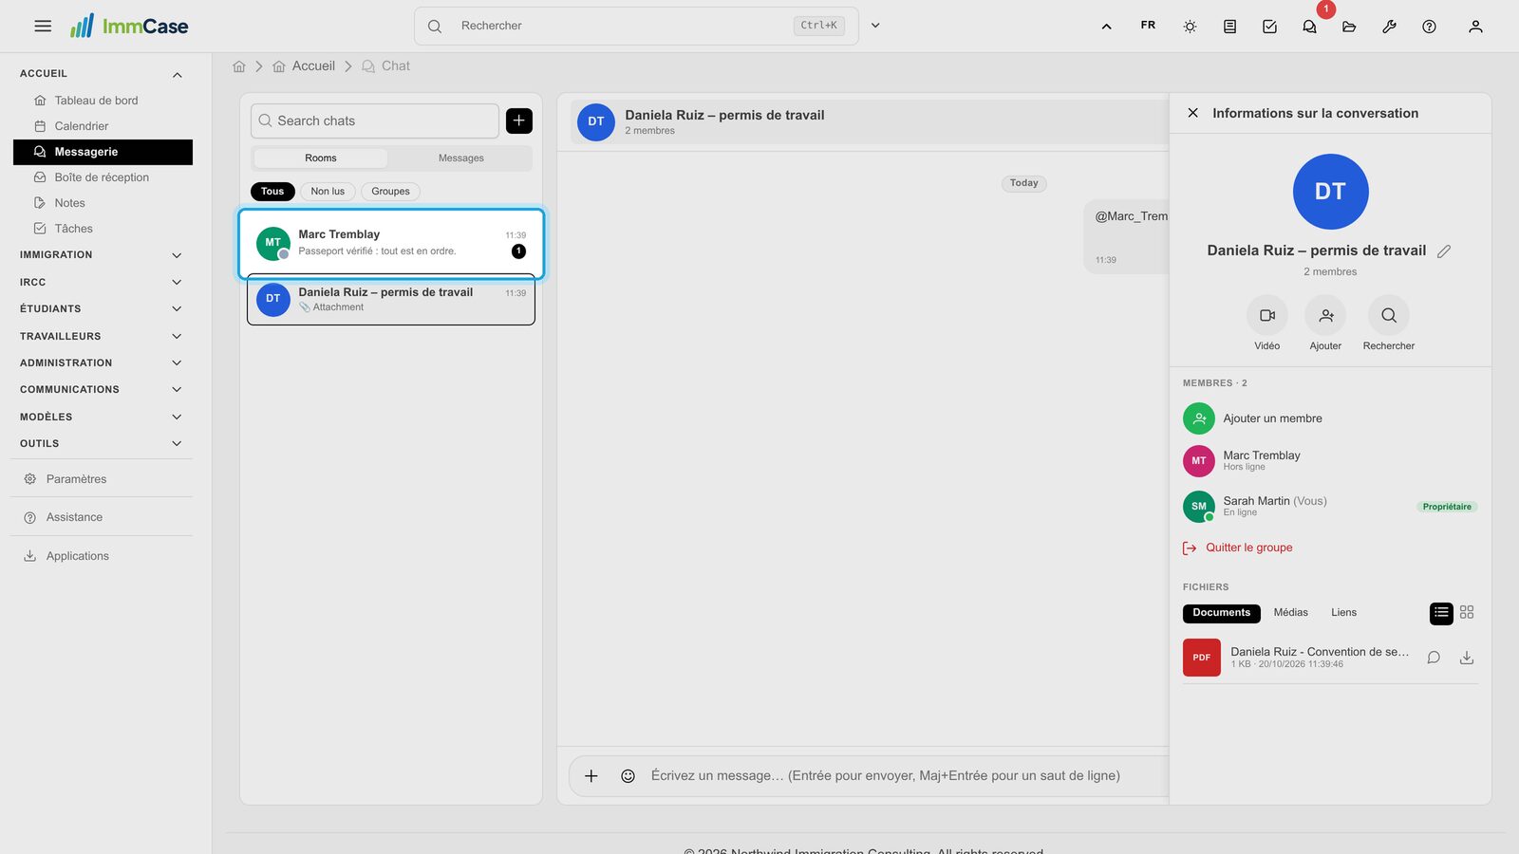Toggle the light/dark theme sun icon
Screen dimensions: 1519x854
(x=1190, y=27)
